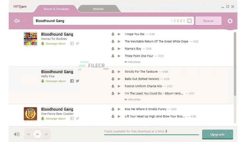Play Strictly For The Tardcore track

pyautogui.click(x=119, y=72)
